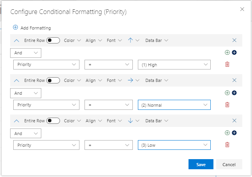Open Data Bar menu in second rule
Viewport: 252px width, 177px height.
pos(157,80)
